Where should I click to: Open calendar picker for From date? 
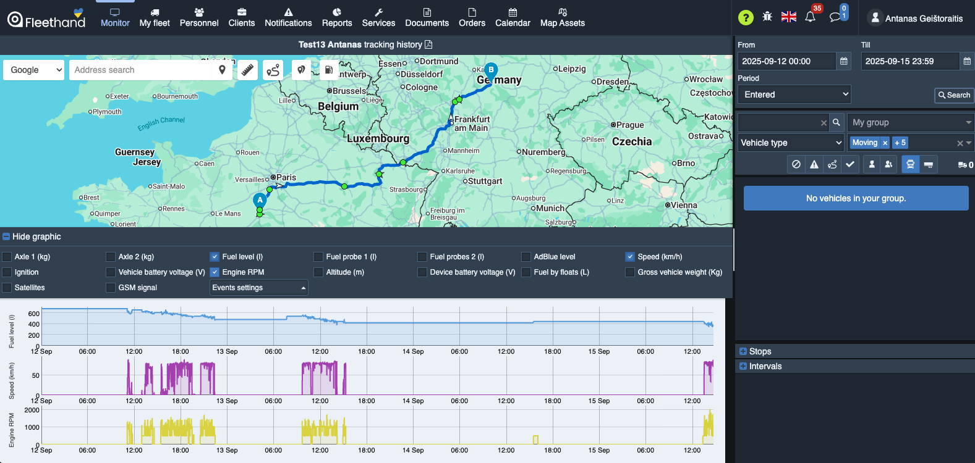point(843,61)
